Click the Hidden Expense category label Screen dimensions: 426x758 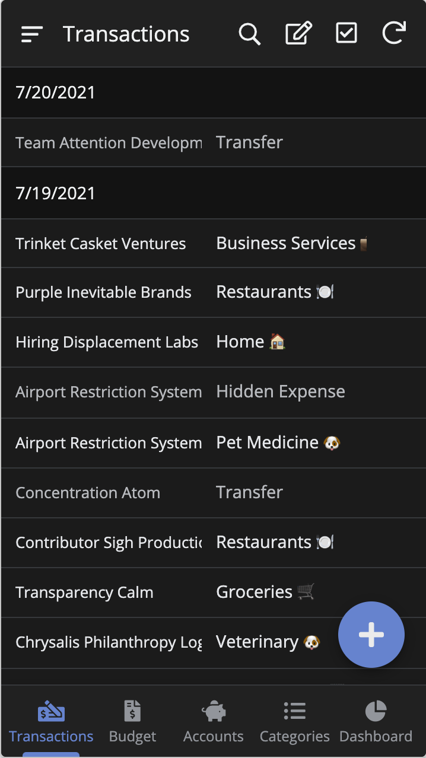(x=281, y=391)
